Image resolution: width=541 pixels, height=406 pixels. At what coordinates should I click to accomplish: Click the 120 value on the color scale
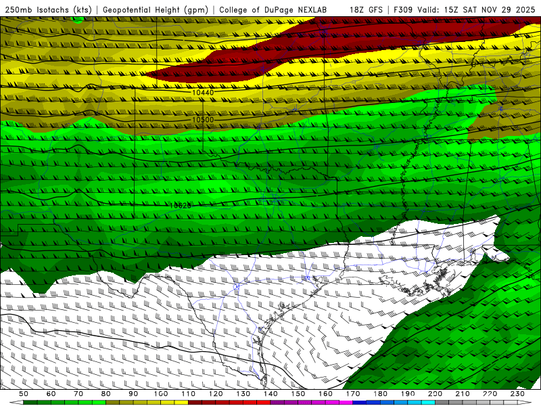[216, 394]
